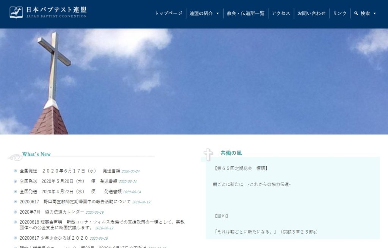Click the search magnifier icon in navigation
Image resolution: width=388 pixels, height=248 pixels.
[356, 13]
